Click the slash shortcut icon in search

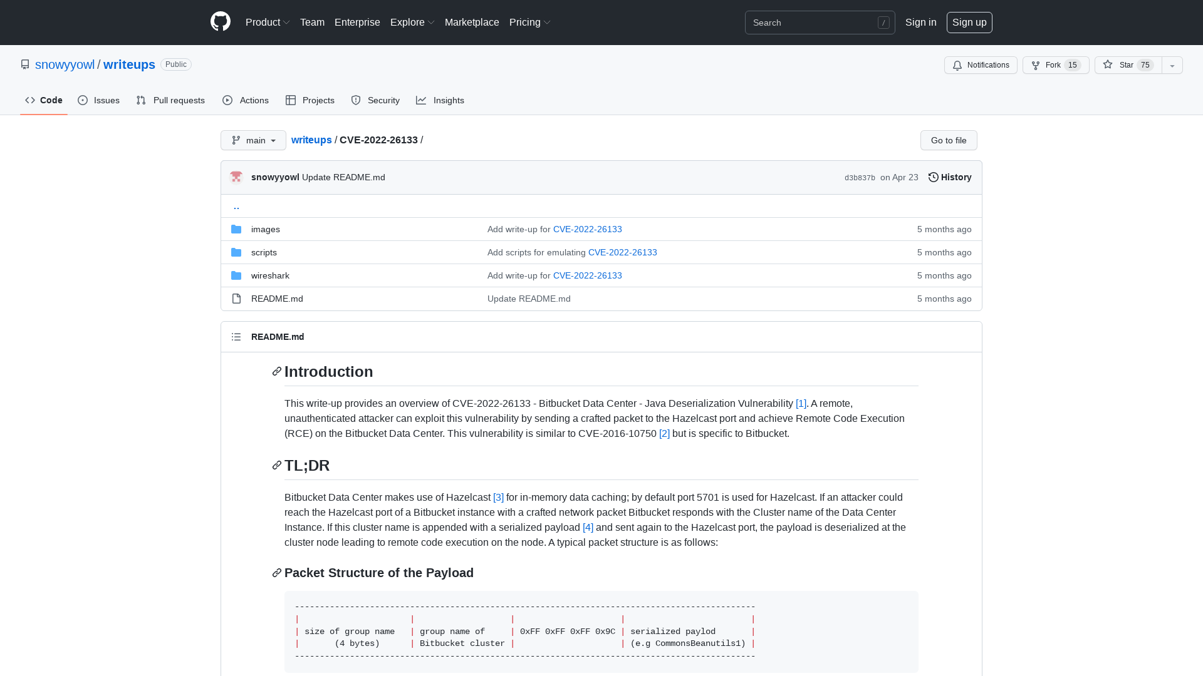[x=883, y=23]
